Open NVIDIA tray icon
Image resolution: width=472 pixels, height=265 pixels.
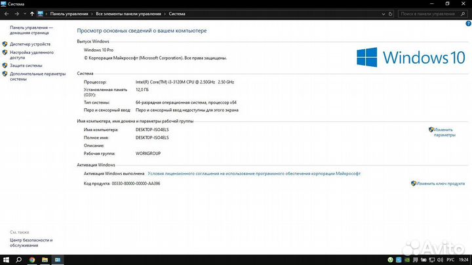pos(407,260)
